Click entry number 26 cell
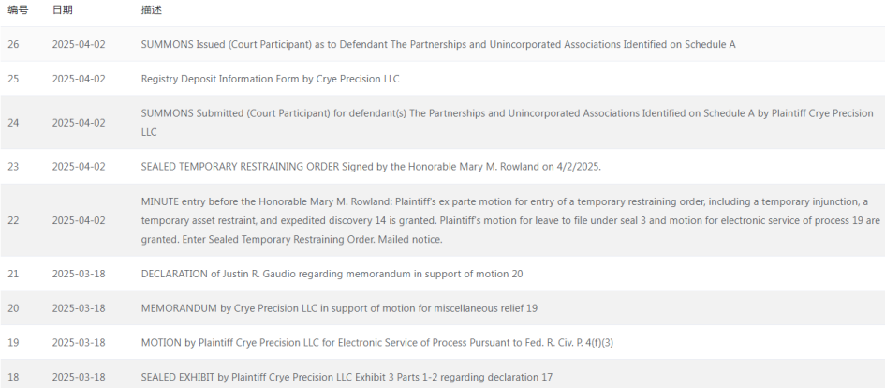 point(13,44)
